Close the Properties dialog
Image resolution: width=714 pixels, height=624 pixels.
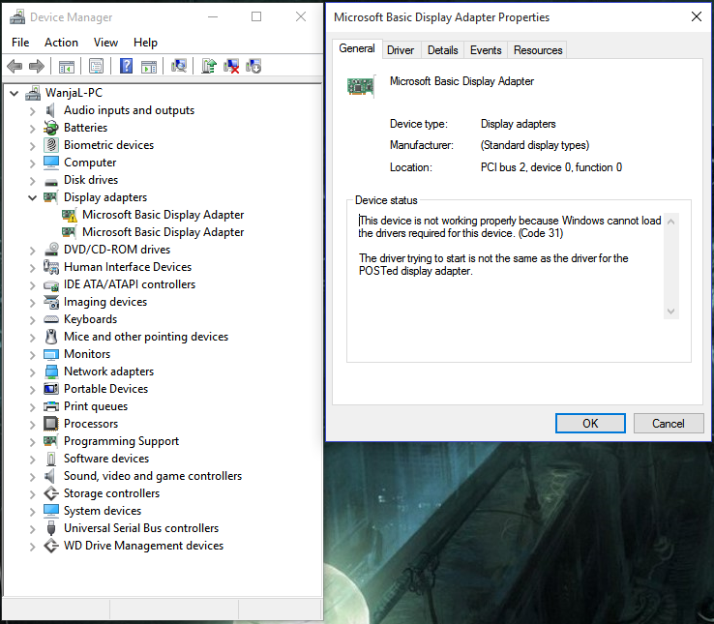tap(697, 16)
